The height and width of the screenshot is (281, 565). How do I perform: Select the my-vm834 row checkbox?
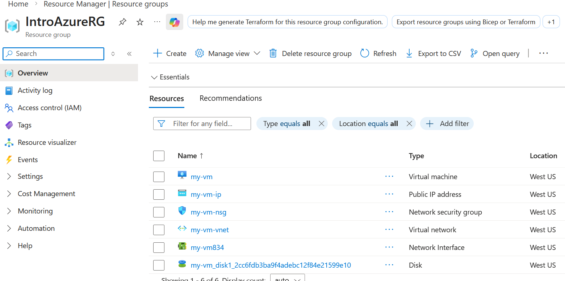click(x=159, y=247)
